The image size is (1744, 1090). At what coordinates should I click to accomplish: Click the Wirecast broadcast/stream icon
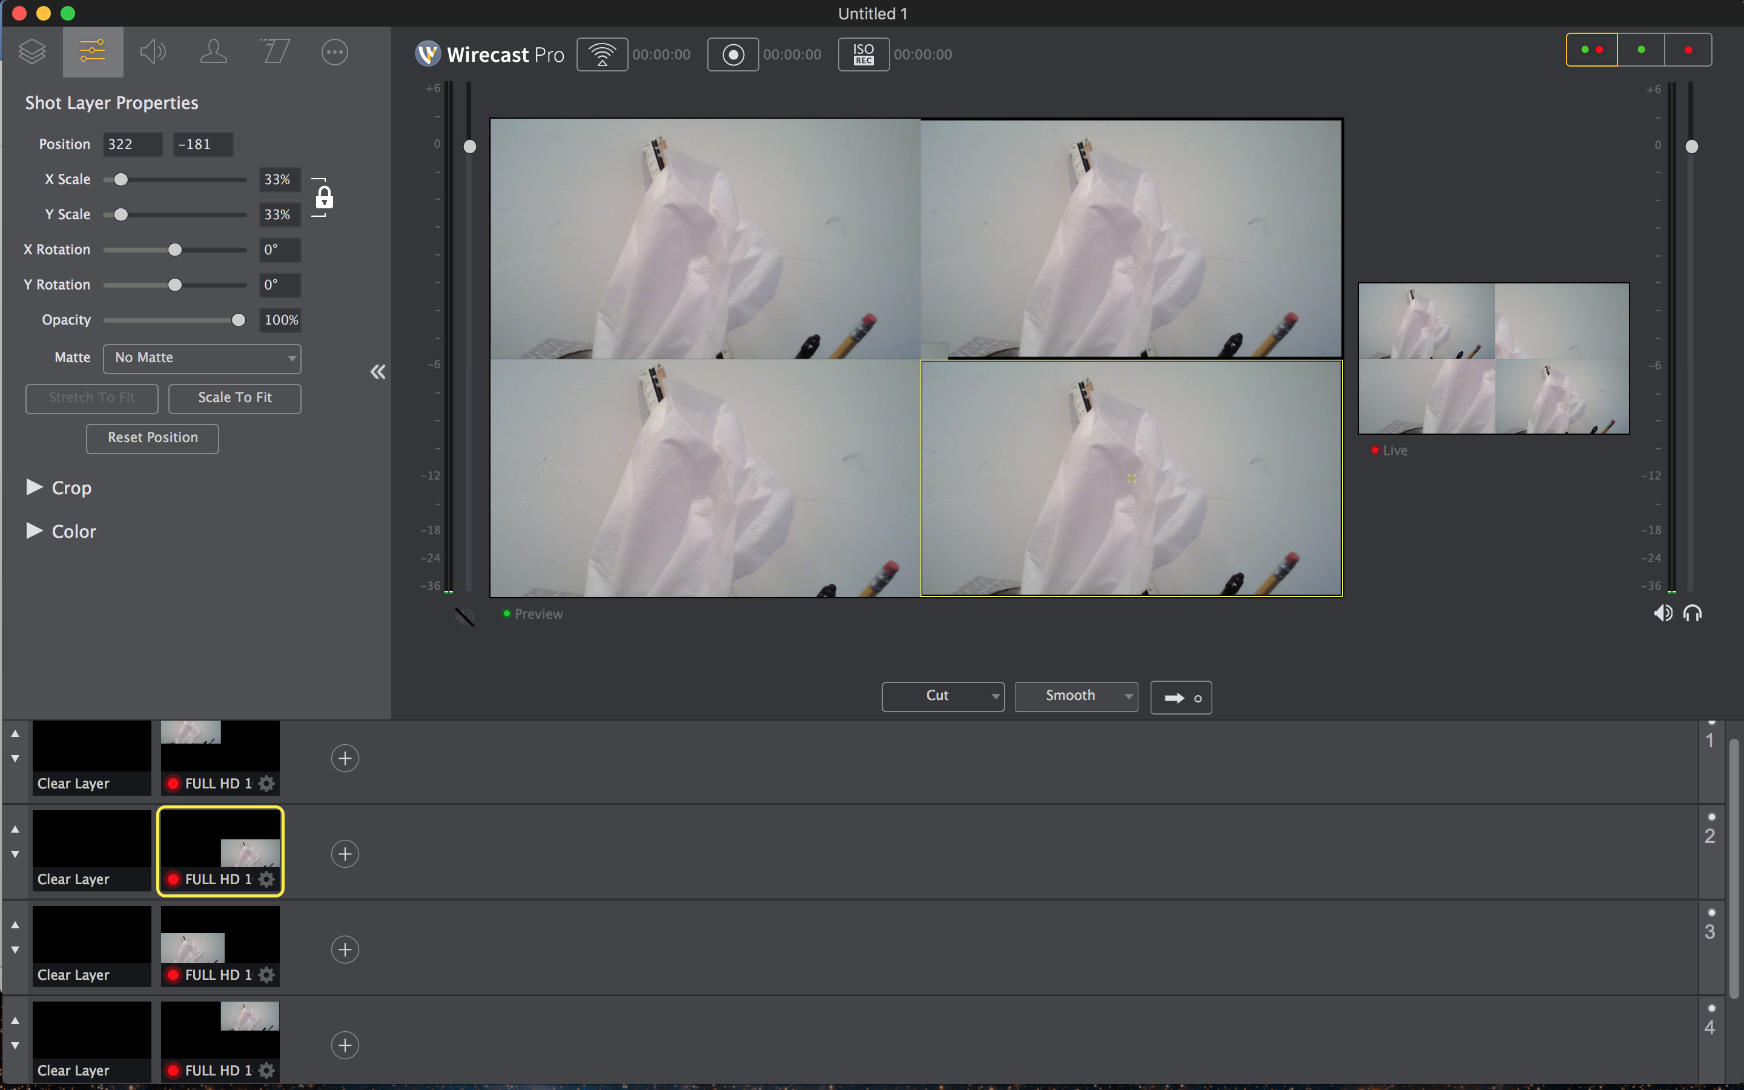point(603,54)
